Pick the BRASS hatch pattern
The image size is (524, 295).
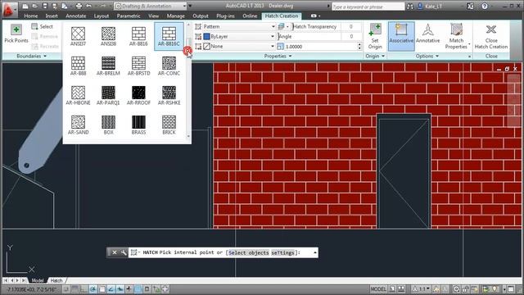pos(138,125)
